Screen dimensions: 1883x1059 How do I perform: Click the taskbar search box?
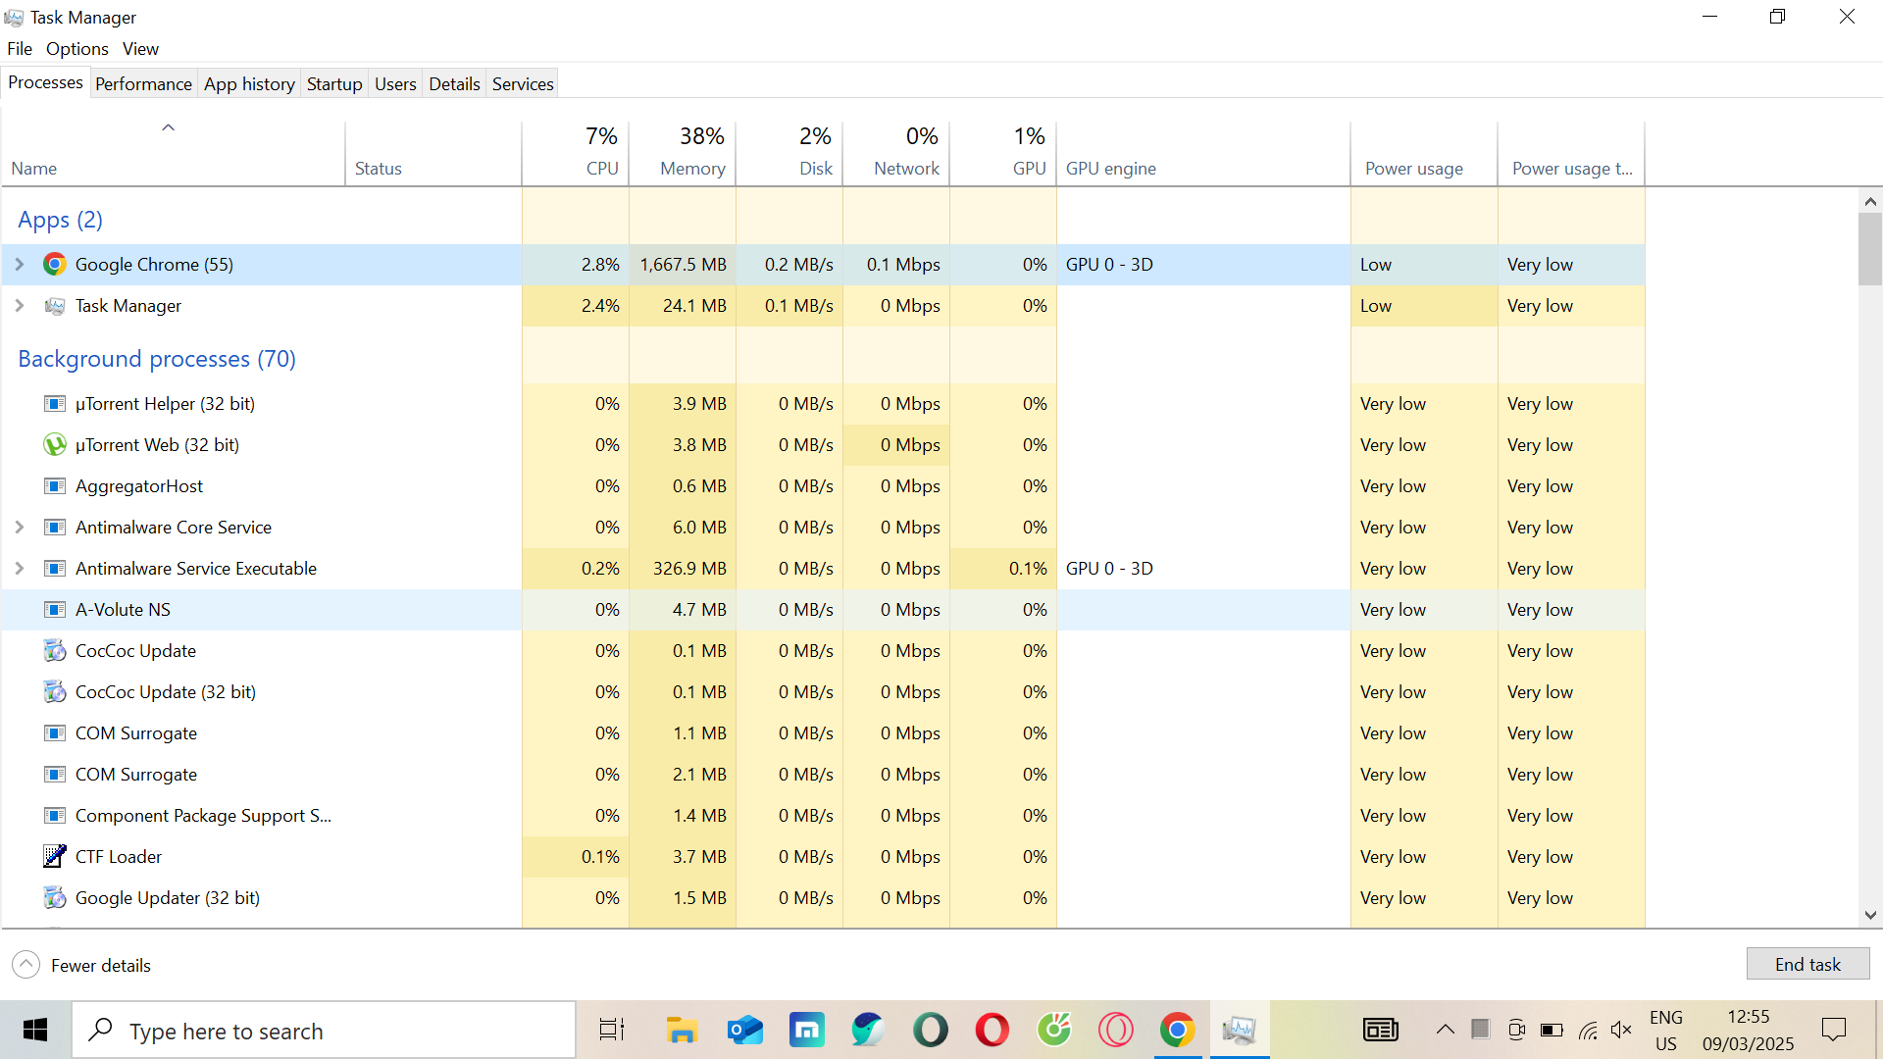[324, 1031]
